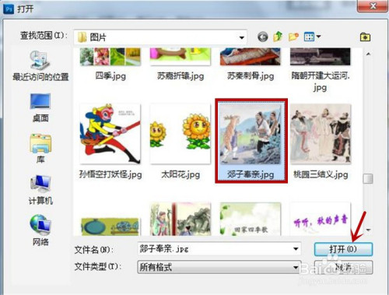Open the 文件类型 所有格式 dropdown
The width and height of the screenshot is (389, 295).
point(219,267)
